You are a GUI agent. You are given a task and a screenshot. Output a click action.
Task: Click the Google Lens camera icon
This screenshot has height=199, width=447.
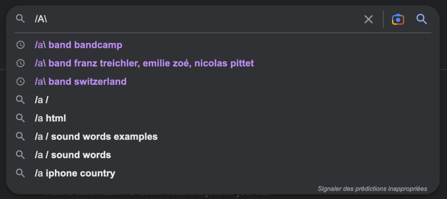click(x=398, y=19)
